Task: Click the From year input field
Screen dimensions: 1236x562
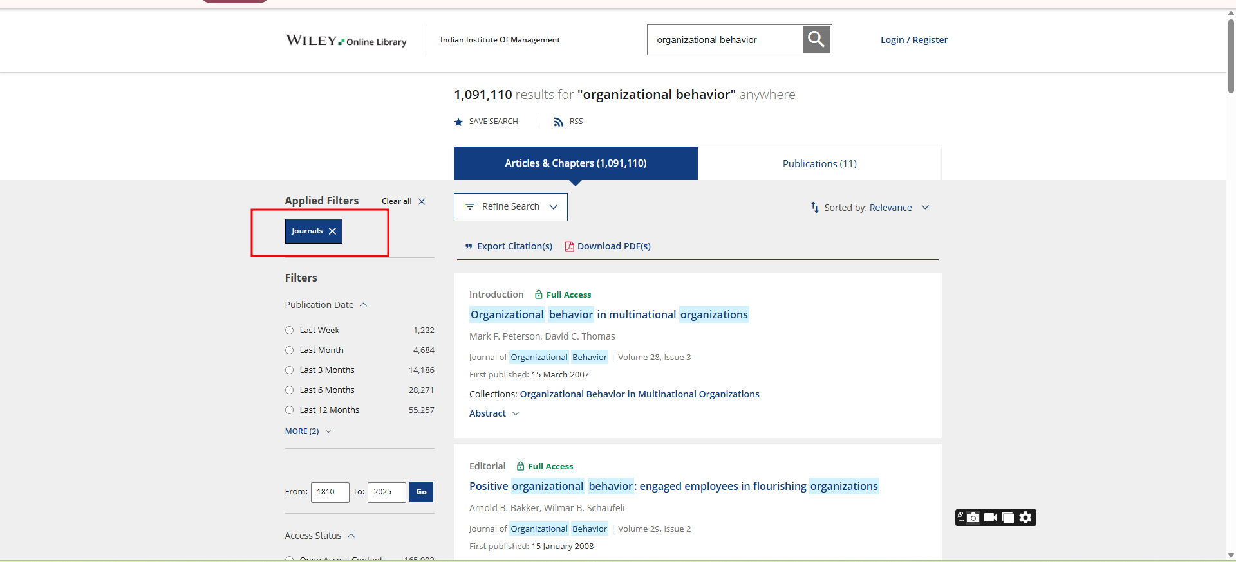Action: pos(330,492)
